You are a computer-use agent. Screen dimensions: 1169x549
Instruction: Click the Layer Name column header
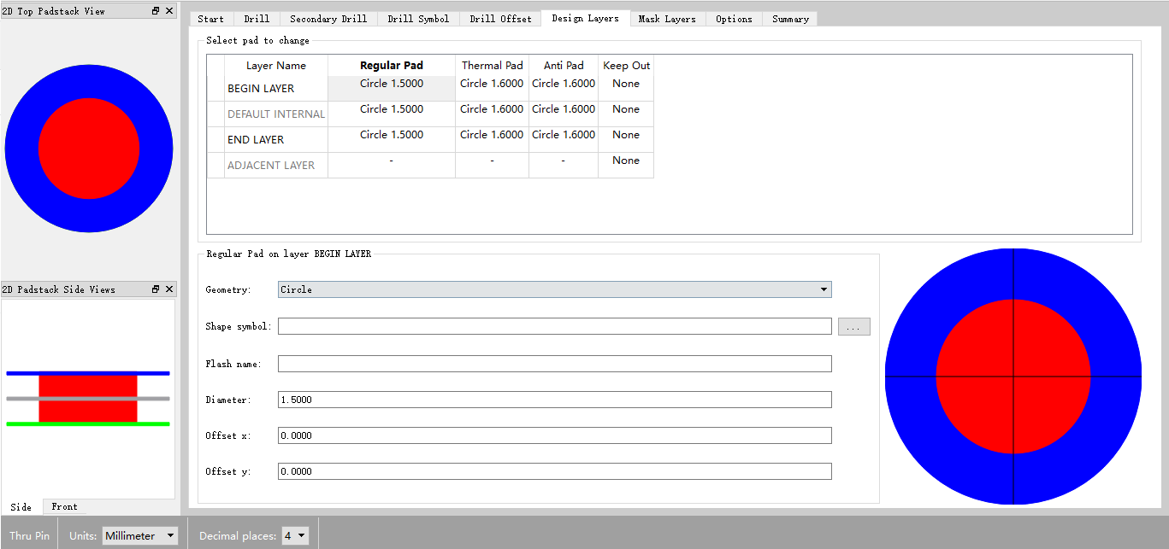[275, 66]
